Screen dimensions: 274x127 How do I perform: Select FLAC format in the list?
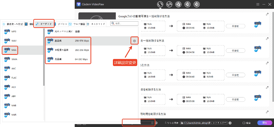(x=23, y=78)
